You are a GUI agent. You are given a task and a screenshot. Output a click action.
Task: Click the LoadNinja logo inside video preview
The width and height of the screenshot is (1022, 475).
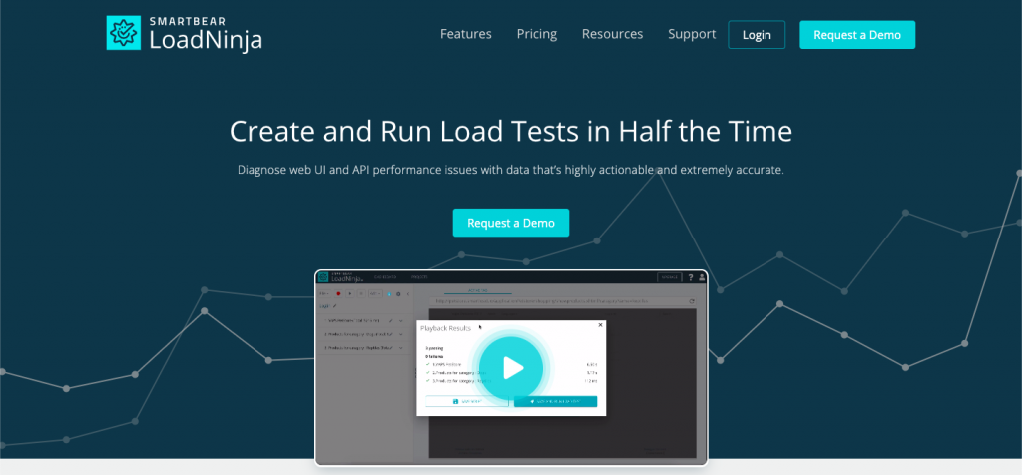pos(339,277)
